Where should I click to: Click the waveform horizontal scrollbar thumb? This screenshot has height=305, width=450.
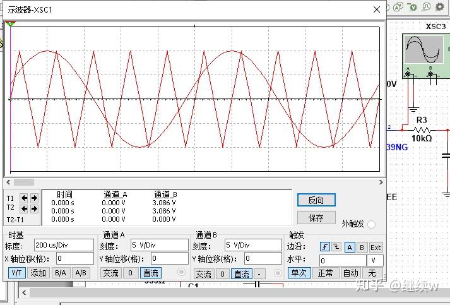(24, 182)
